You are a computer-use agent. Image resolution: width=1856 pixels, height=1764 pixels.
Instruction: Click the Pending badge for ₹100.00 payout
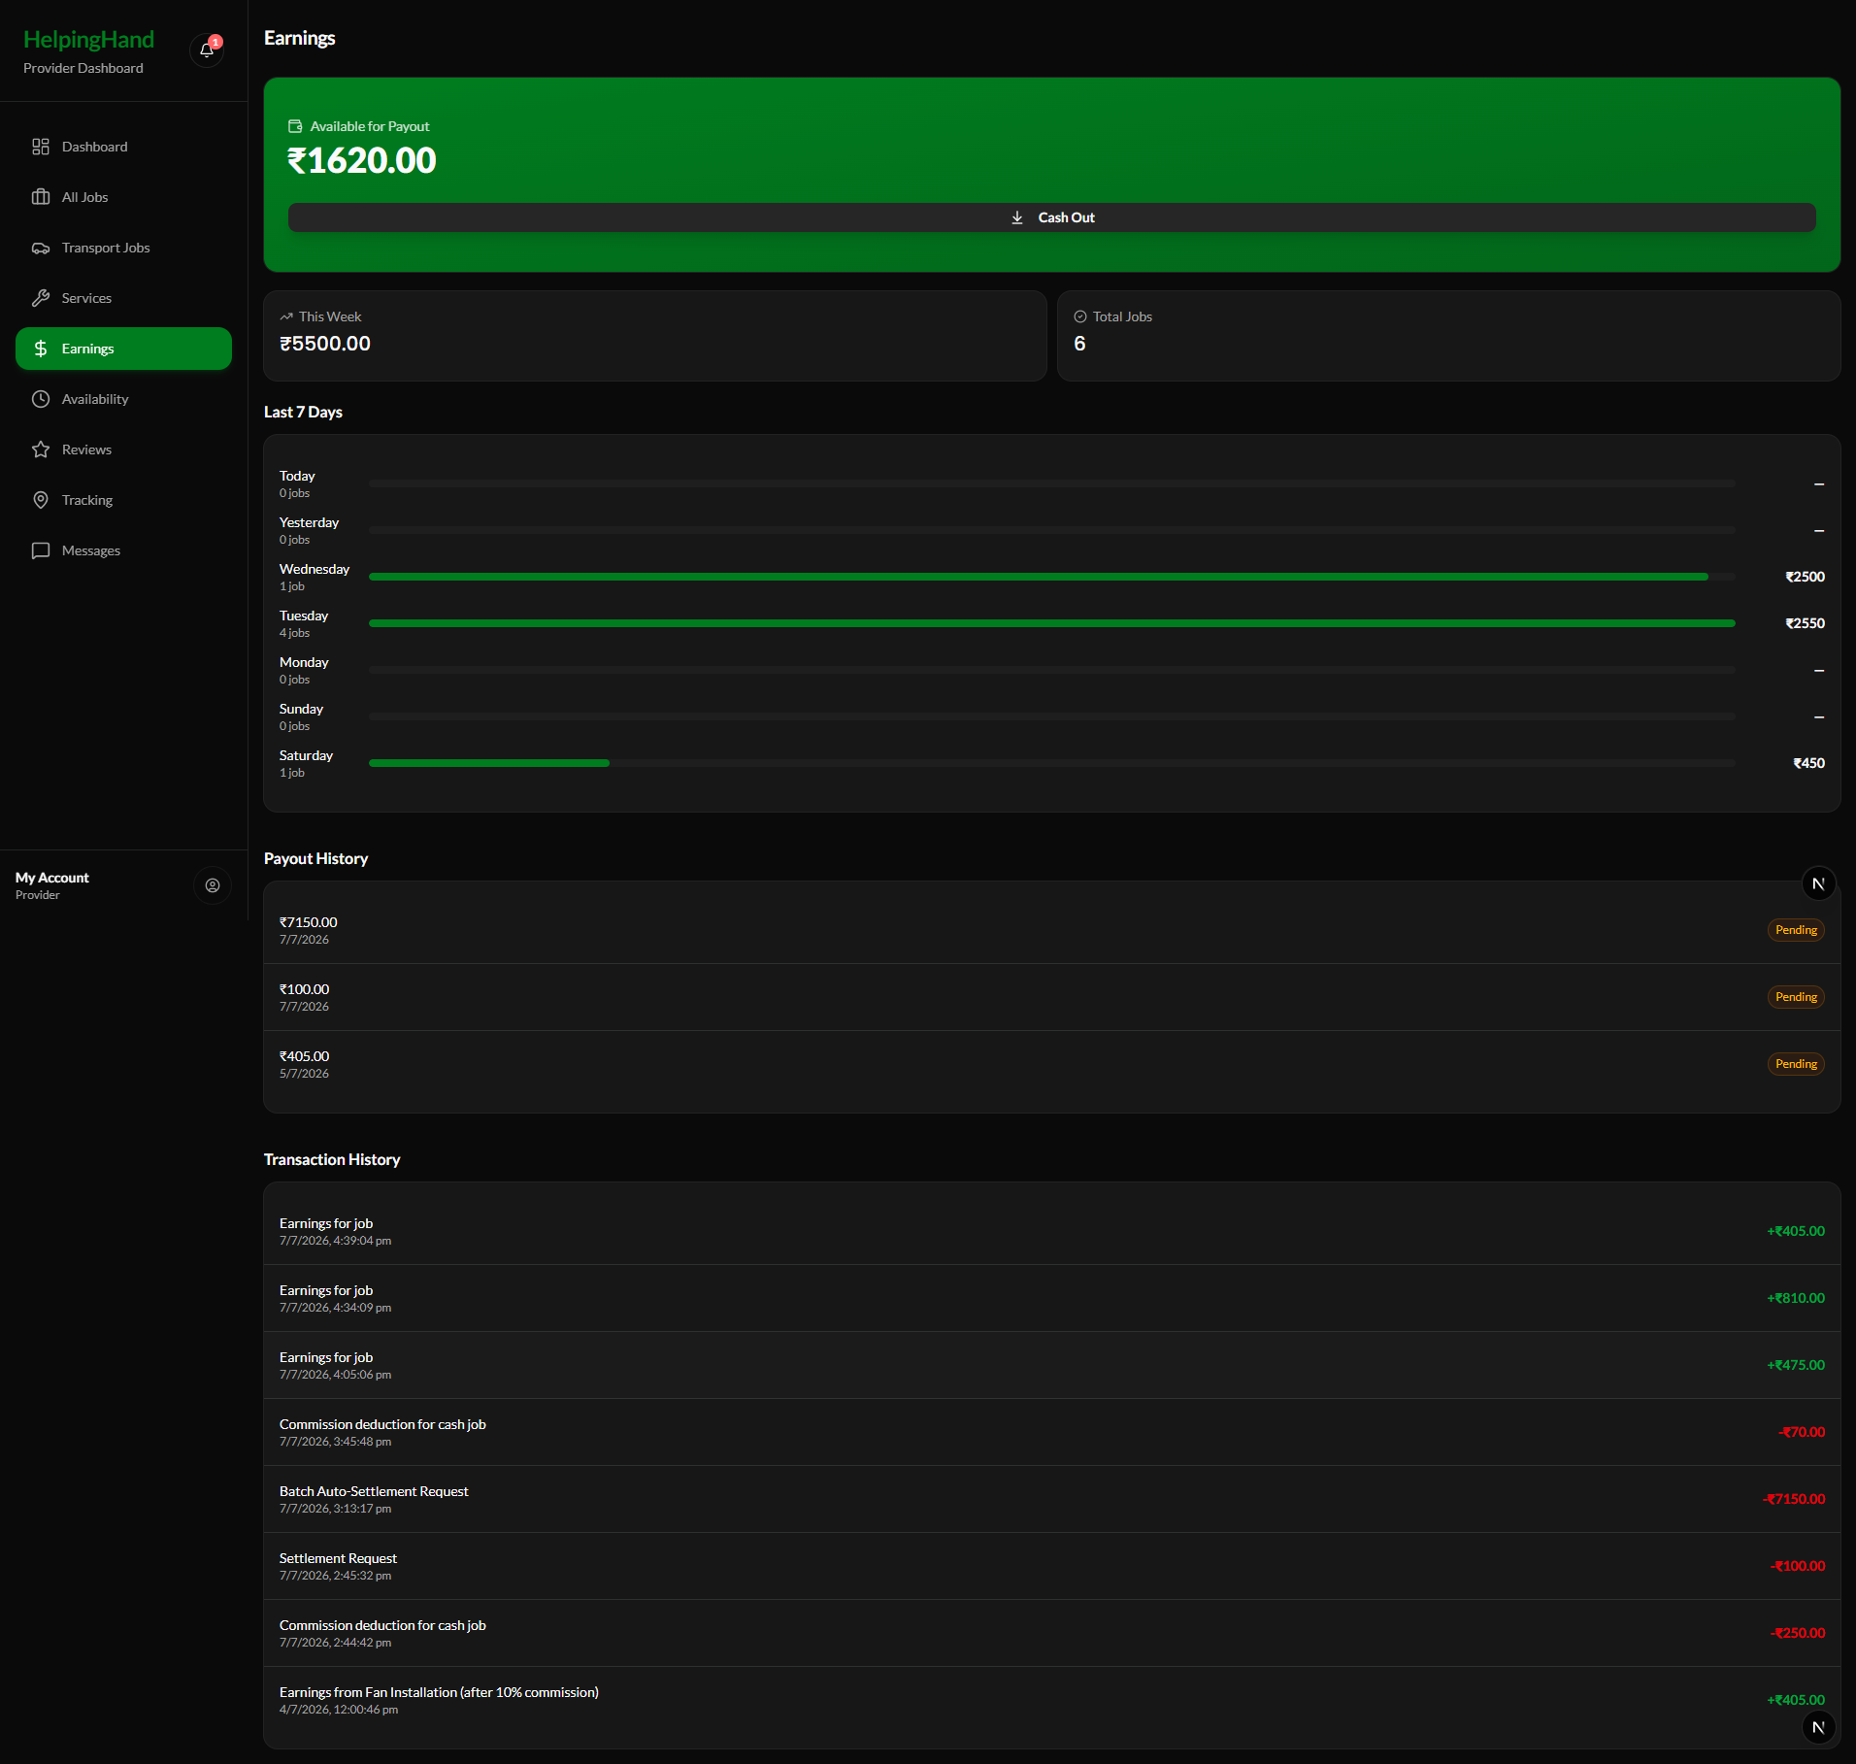[1796, 997]
